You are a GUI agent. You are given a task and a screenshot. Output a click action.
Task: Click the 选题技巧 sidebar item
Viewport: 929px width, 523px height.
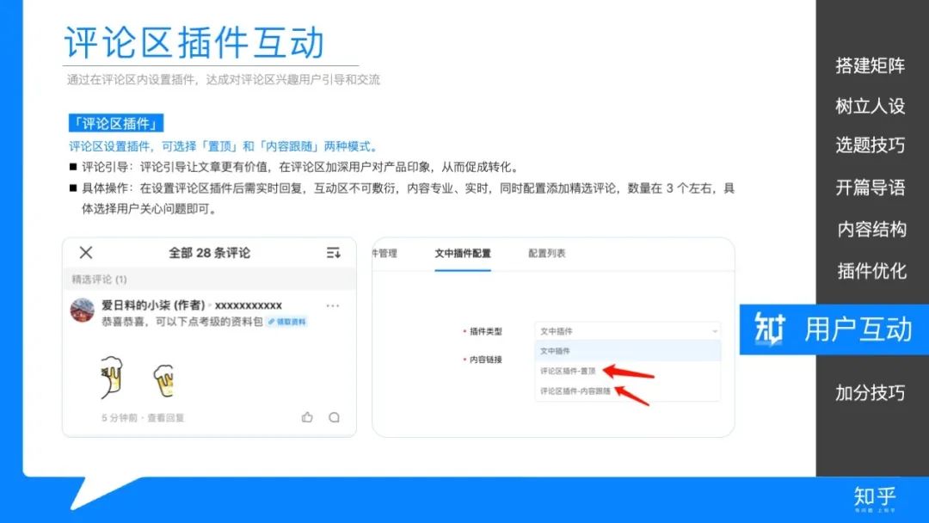pos(871,145)
